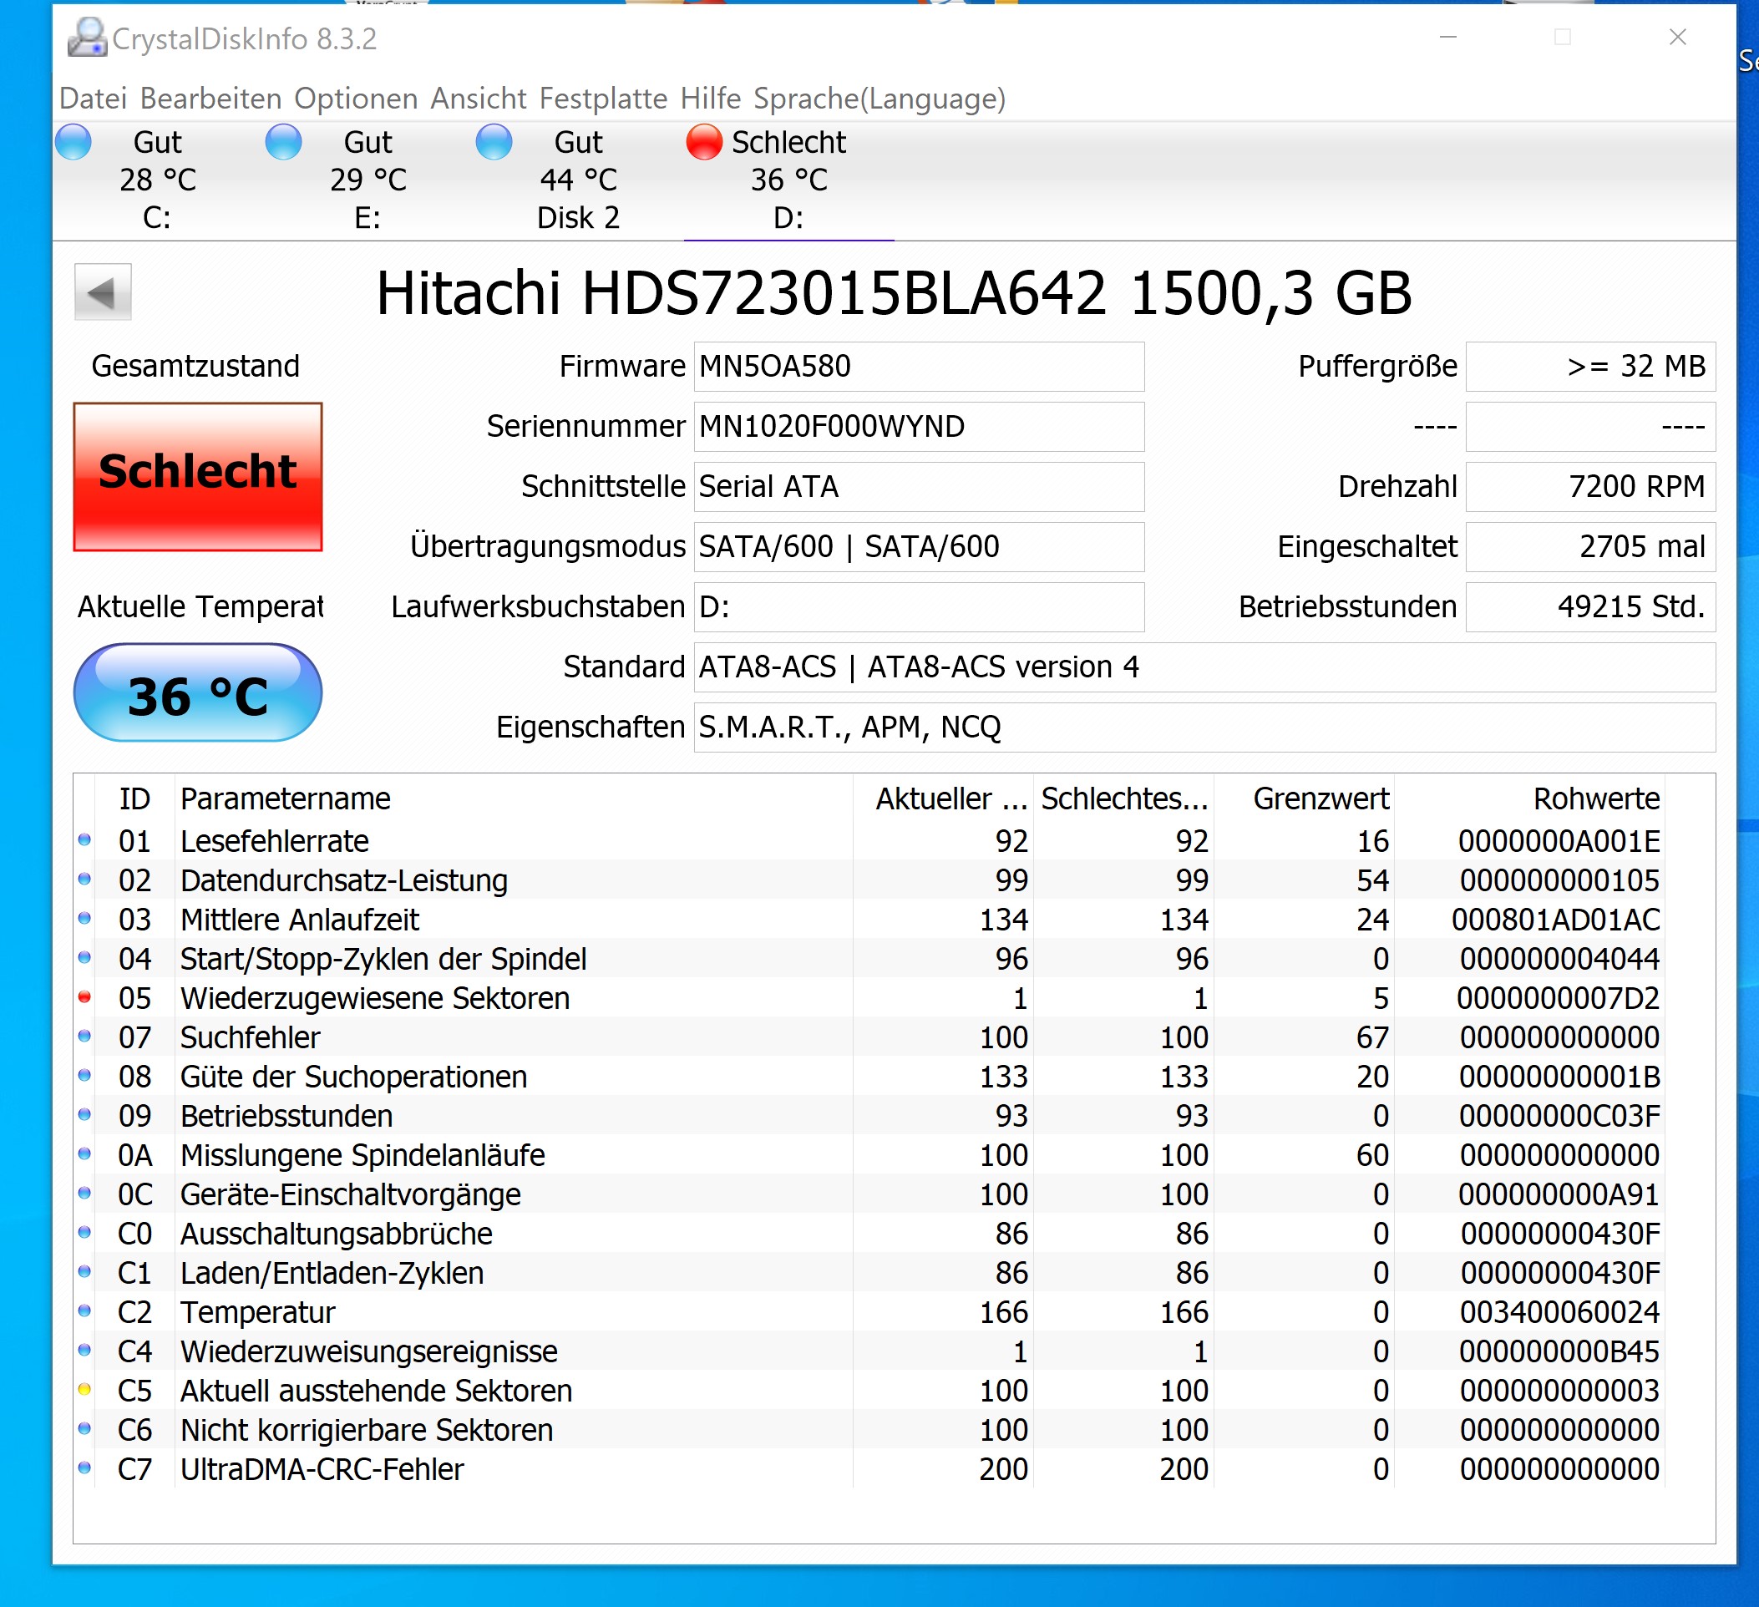The height and width of the screenshot is (1607, 1759).
Task: Click the red Schlecht health status button
Action: 198,476
